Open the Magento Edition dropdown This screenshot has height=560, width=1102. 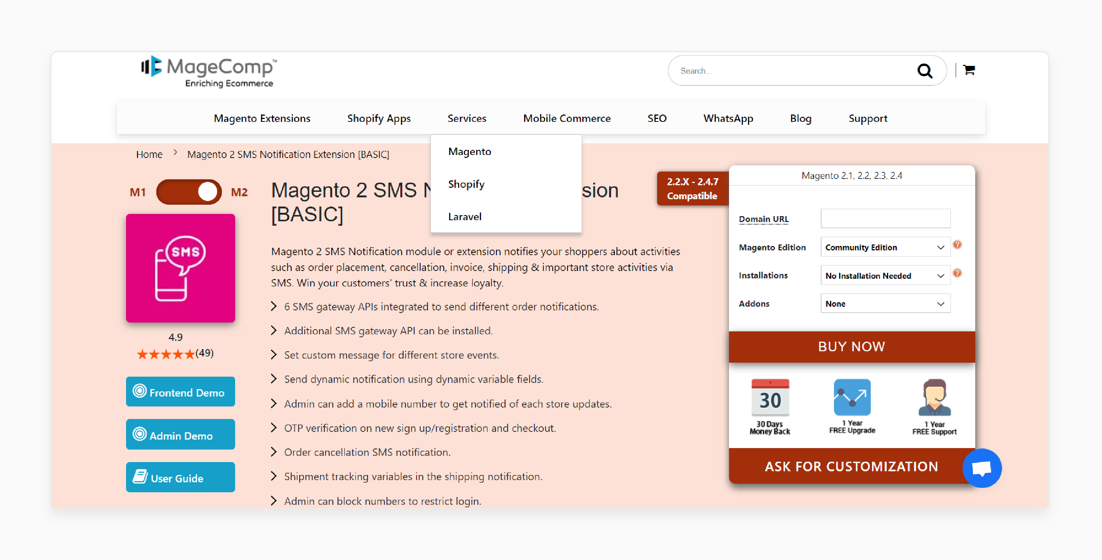(885, 247)
